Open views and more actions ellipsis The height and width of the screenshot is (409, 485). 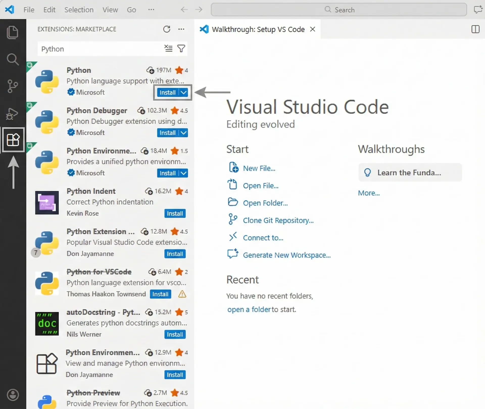[x=181, y=29]
